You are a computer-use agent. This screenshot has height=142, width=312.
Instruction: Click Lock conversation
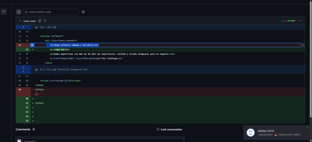169,130
